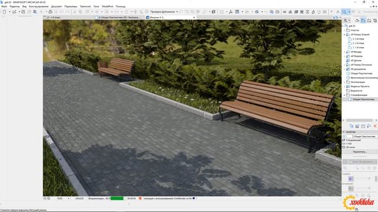Open the zoom percentage dropdown in status bar
The height and width of the screenshot is (212, 378).
[x=69, y=198]
